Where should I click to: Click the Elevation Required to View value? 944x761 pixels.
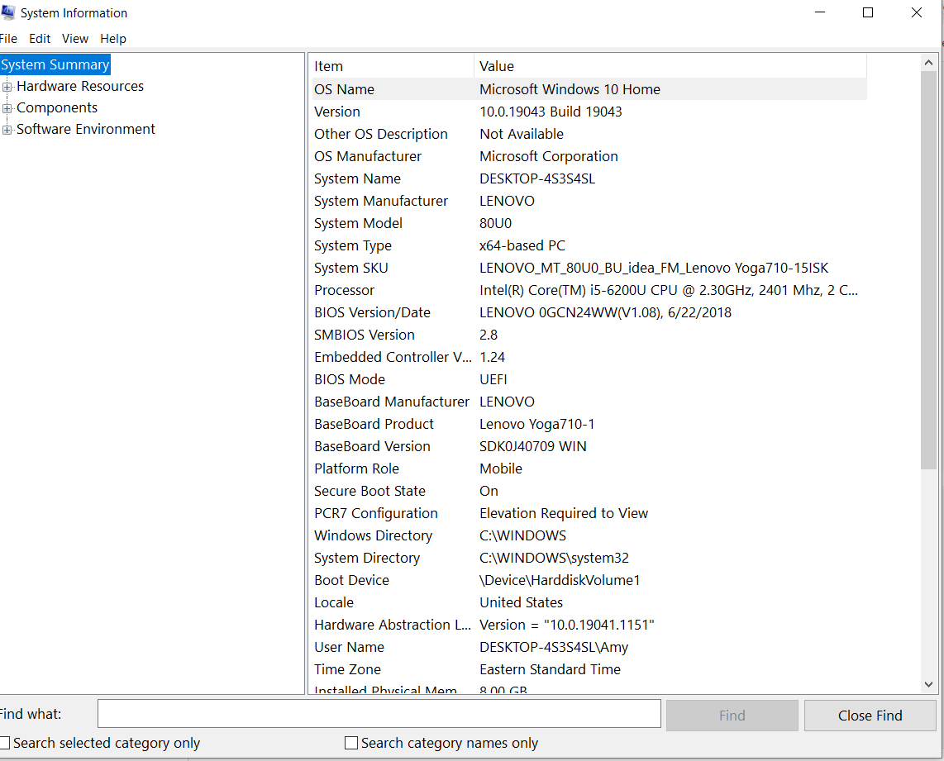click(564, 513)
